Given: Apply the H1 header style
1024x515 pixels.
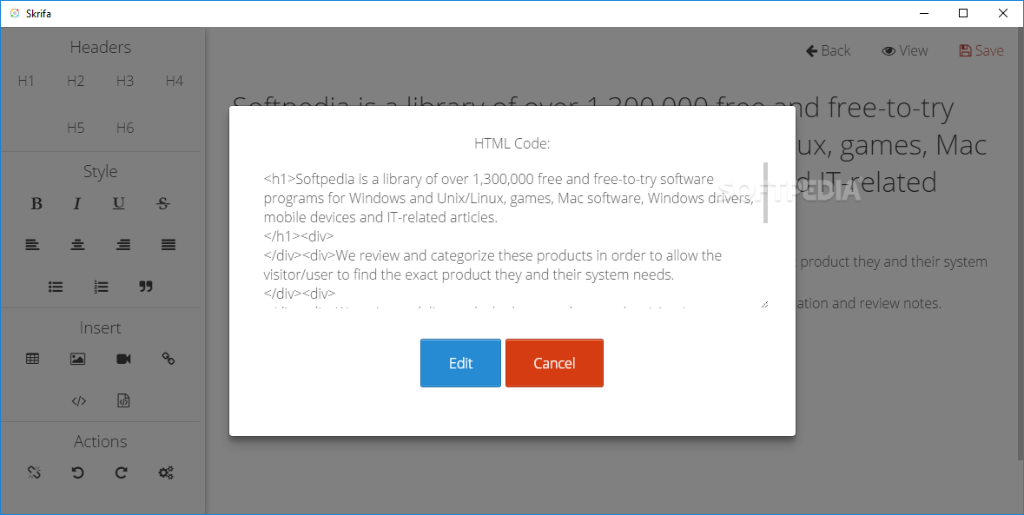Looking at the screenshot, I should click(x=26, y=81).
